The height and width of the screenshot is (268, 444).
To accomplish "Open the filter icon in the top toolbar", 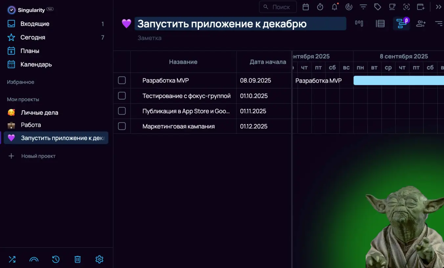I will 363,7.
